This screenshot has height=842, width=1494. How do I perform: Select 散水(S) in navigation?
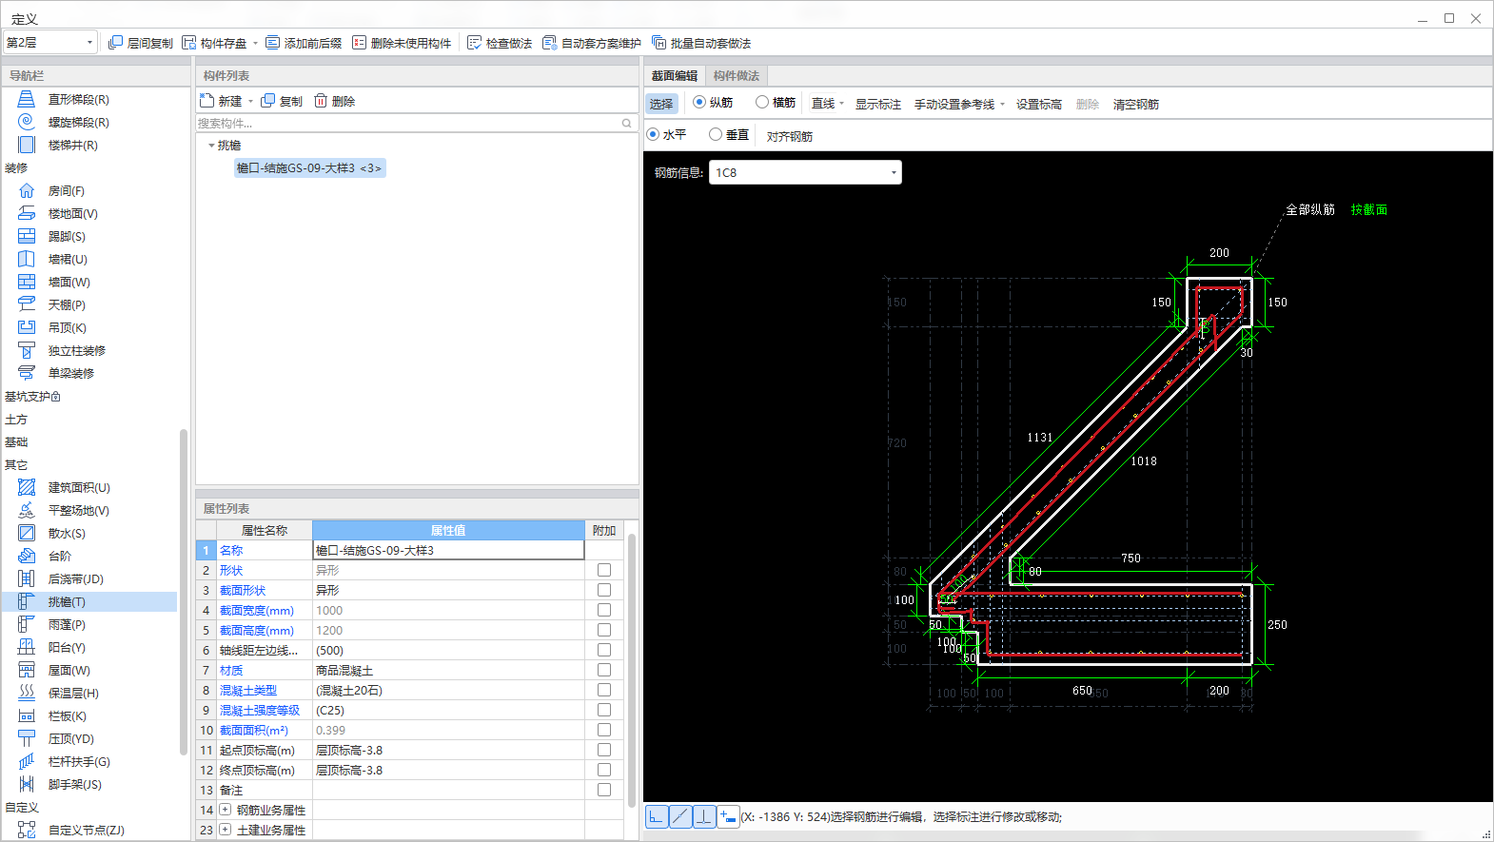(x=67, y=533)
